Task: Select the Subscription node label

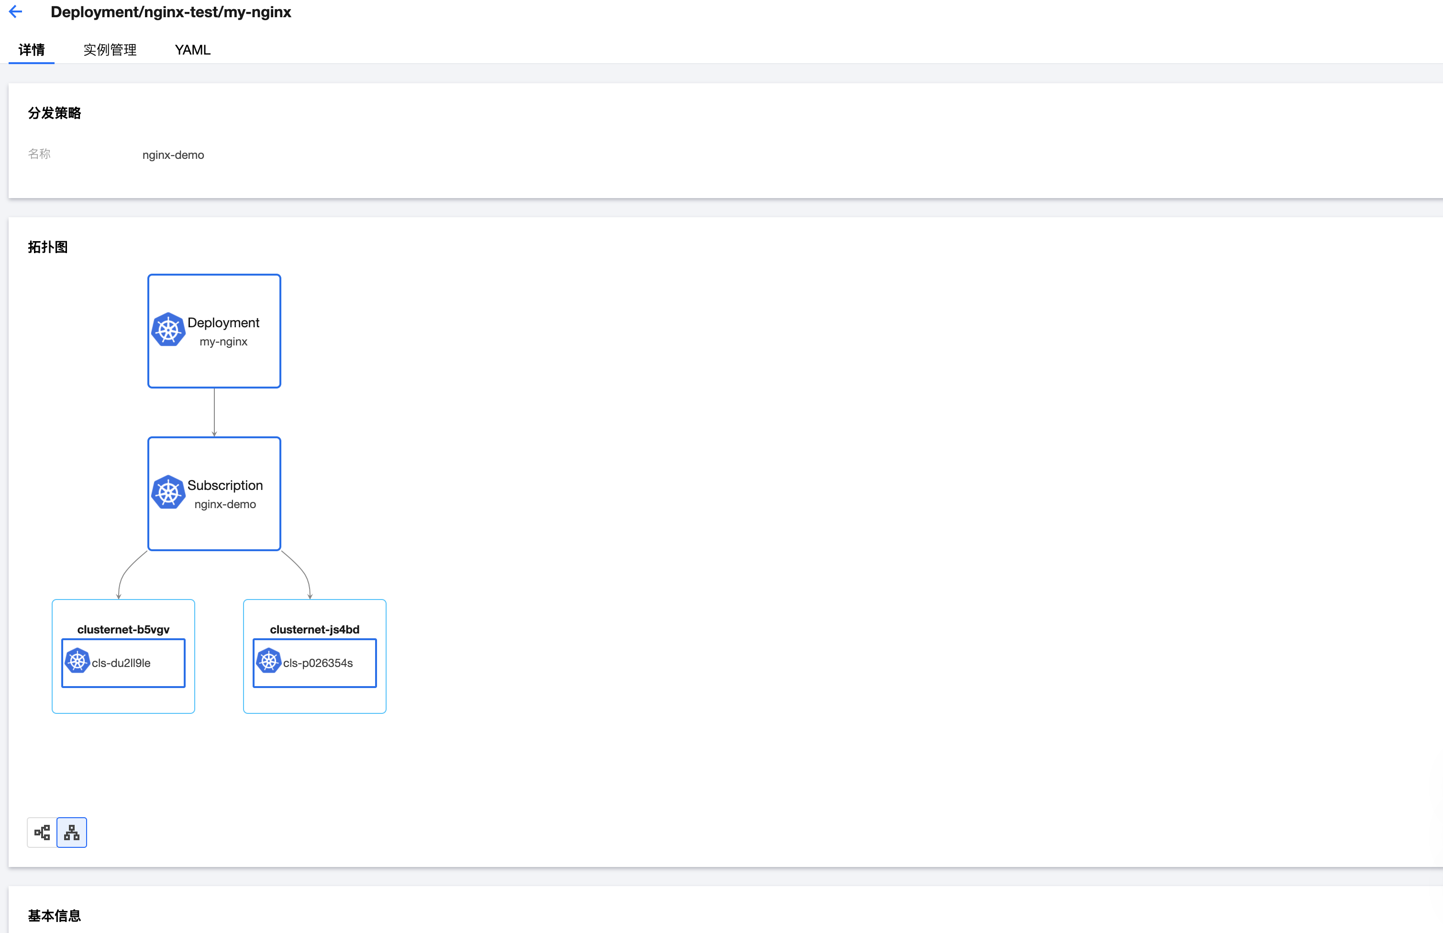Action: pyautogui.click(x=225, y=485)
